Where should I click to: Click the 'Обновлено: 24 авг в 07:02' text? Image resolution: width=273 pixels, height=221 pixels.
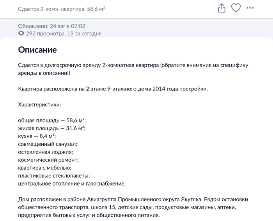(52, 26)
